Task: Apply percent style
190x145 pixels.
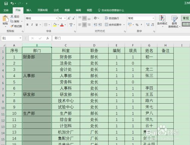Action: pyautogui.click(x=137, y=25)
